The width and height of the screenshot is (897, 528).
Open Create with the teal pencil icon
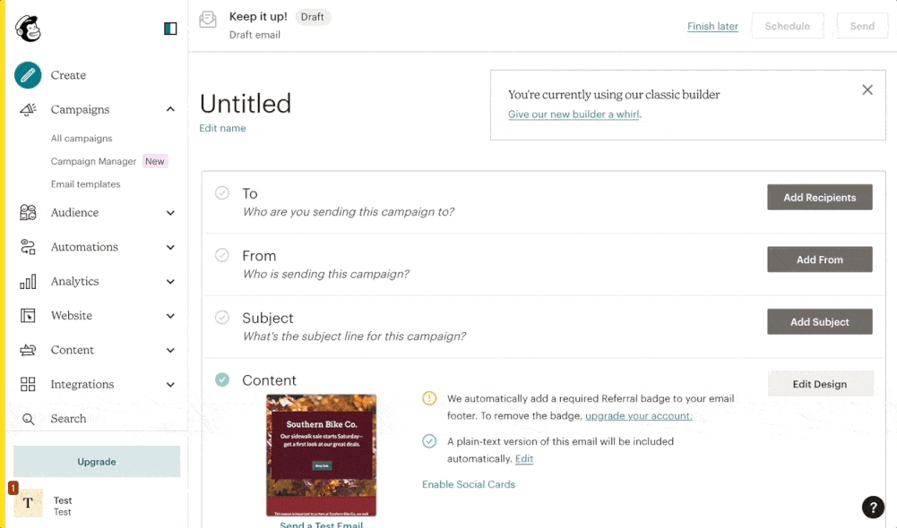coord(27,75)
